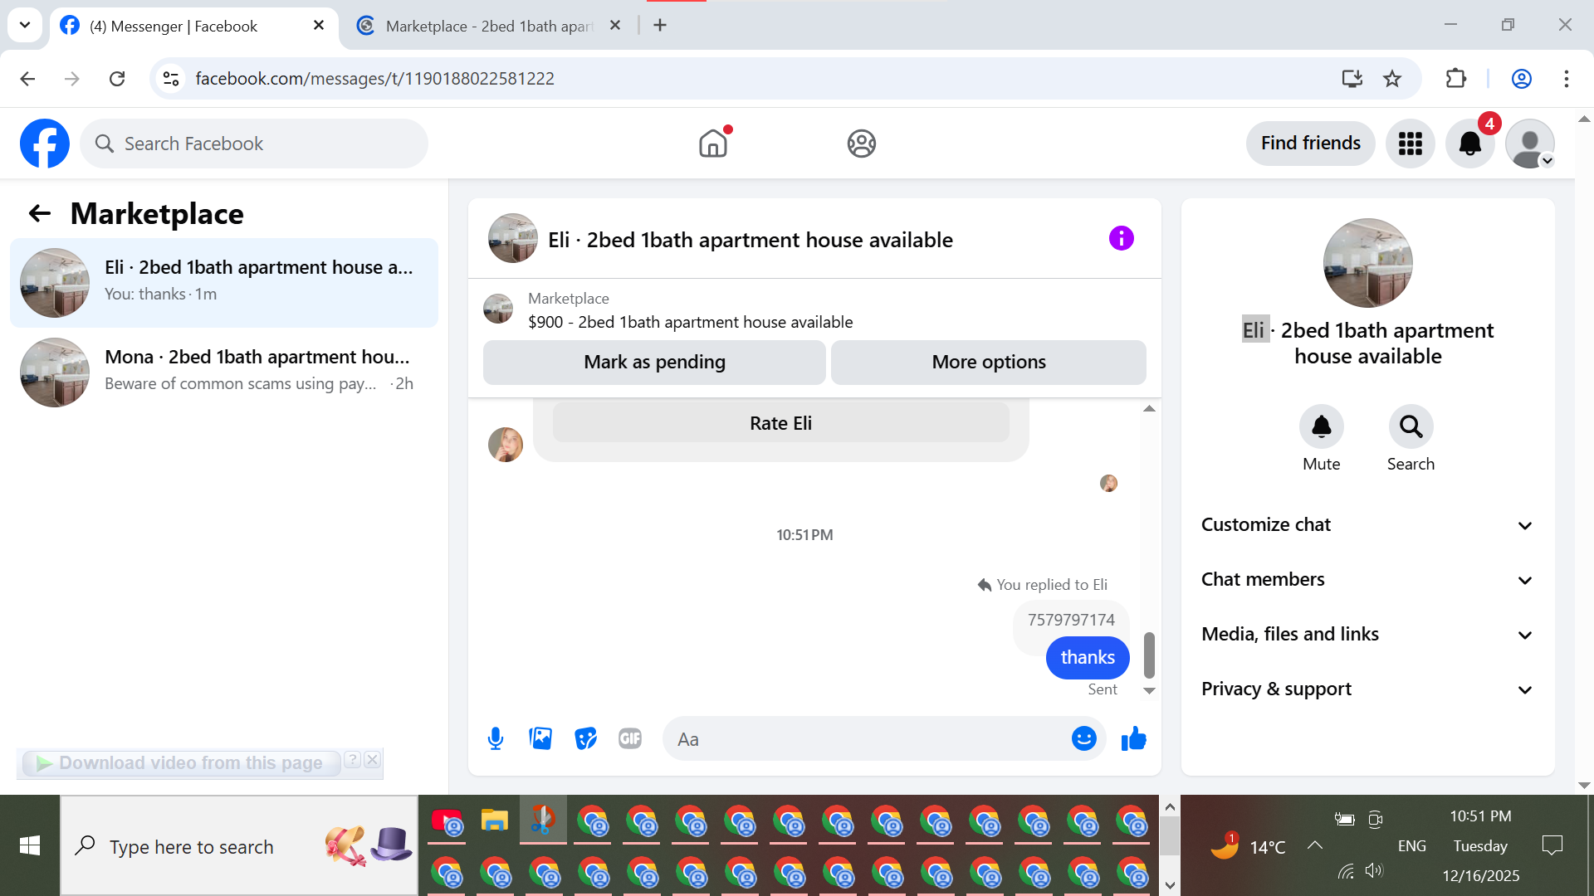Open Chrome profile icon

(x=1522, y=79)
